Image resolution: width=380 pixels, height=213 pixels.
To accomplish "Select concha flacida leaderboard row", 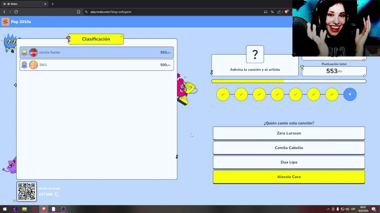I will point(97,52).
